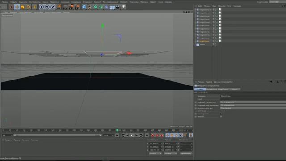Open the Рендеринг menu in the main menu bar
The width and height of the screenshot is (286, 161).
(88, 2)
